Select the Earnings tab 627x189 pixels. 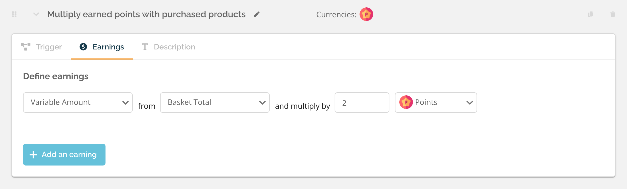pyautogui.click(x=102, y=47)
